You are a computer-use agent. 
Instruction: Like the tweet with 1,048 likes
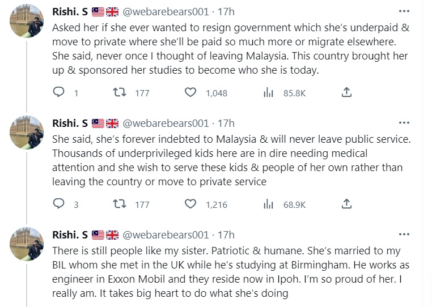(x=191, y=93)
